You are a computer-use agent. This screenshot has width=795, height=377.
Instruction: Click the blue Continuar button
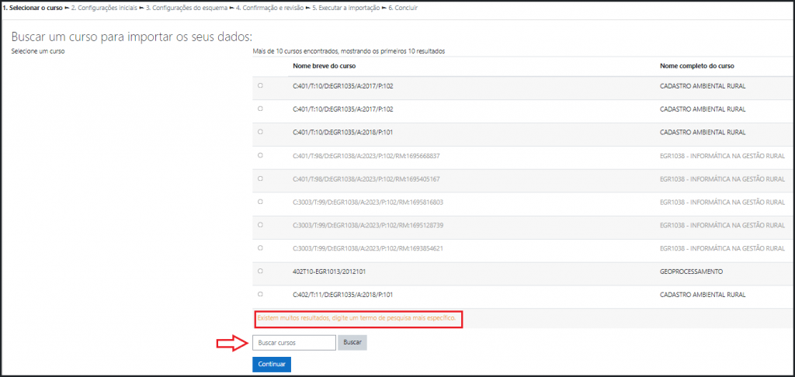click(272, 365)
